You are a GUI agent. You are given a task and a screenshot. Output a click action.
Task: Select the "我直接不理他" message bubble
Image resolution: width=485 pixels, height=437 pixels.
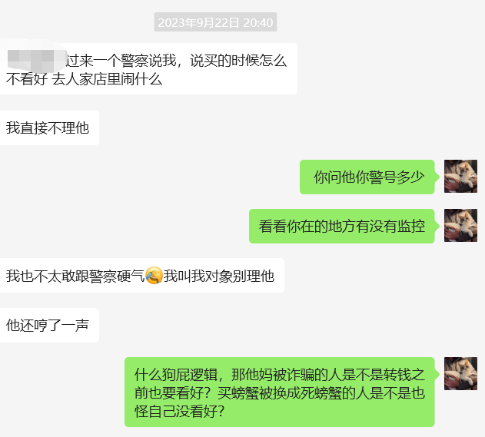[x=49, y=128]
